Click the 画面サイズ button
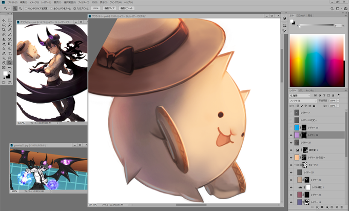This screenshot has height=211, width=349. (x=110, y=8)
